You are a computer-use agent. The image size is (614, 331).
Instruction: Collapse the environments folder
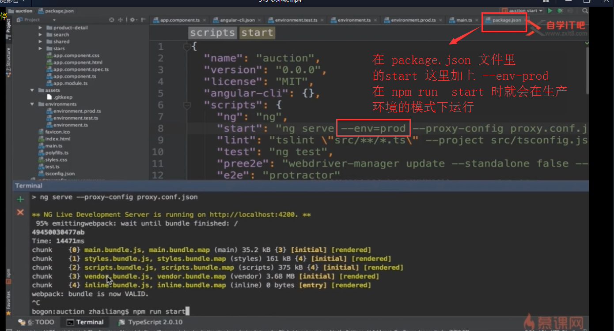[32, 104]
